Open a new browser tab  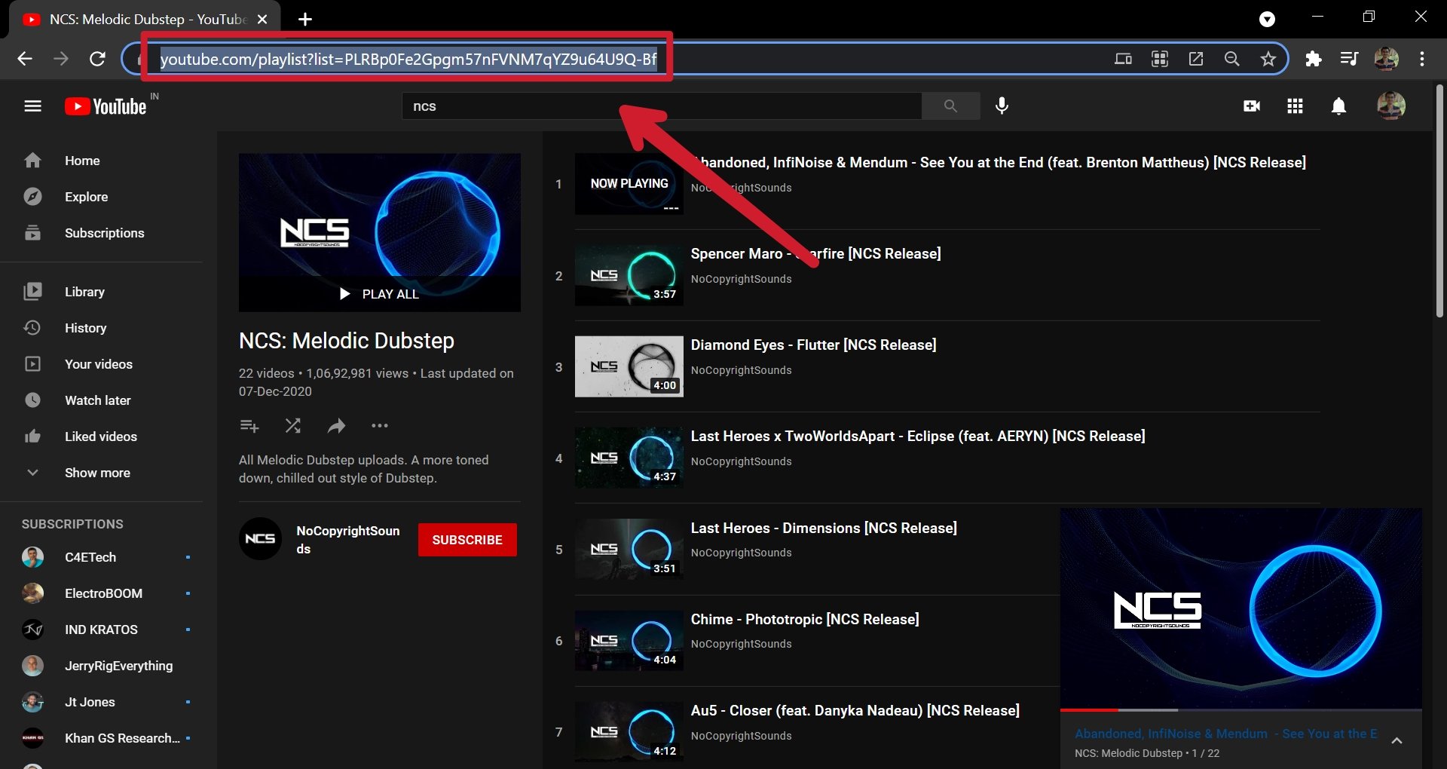coord(305,19)
